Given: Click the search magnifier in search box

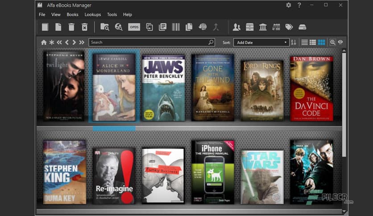Looking at the screenshot, I should [211, 42].
